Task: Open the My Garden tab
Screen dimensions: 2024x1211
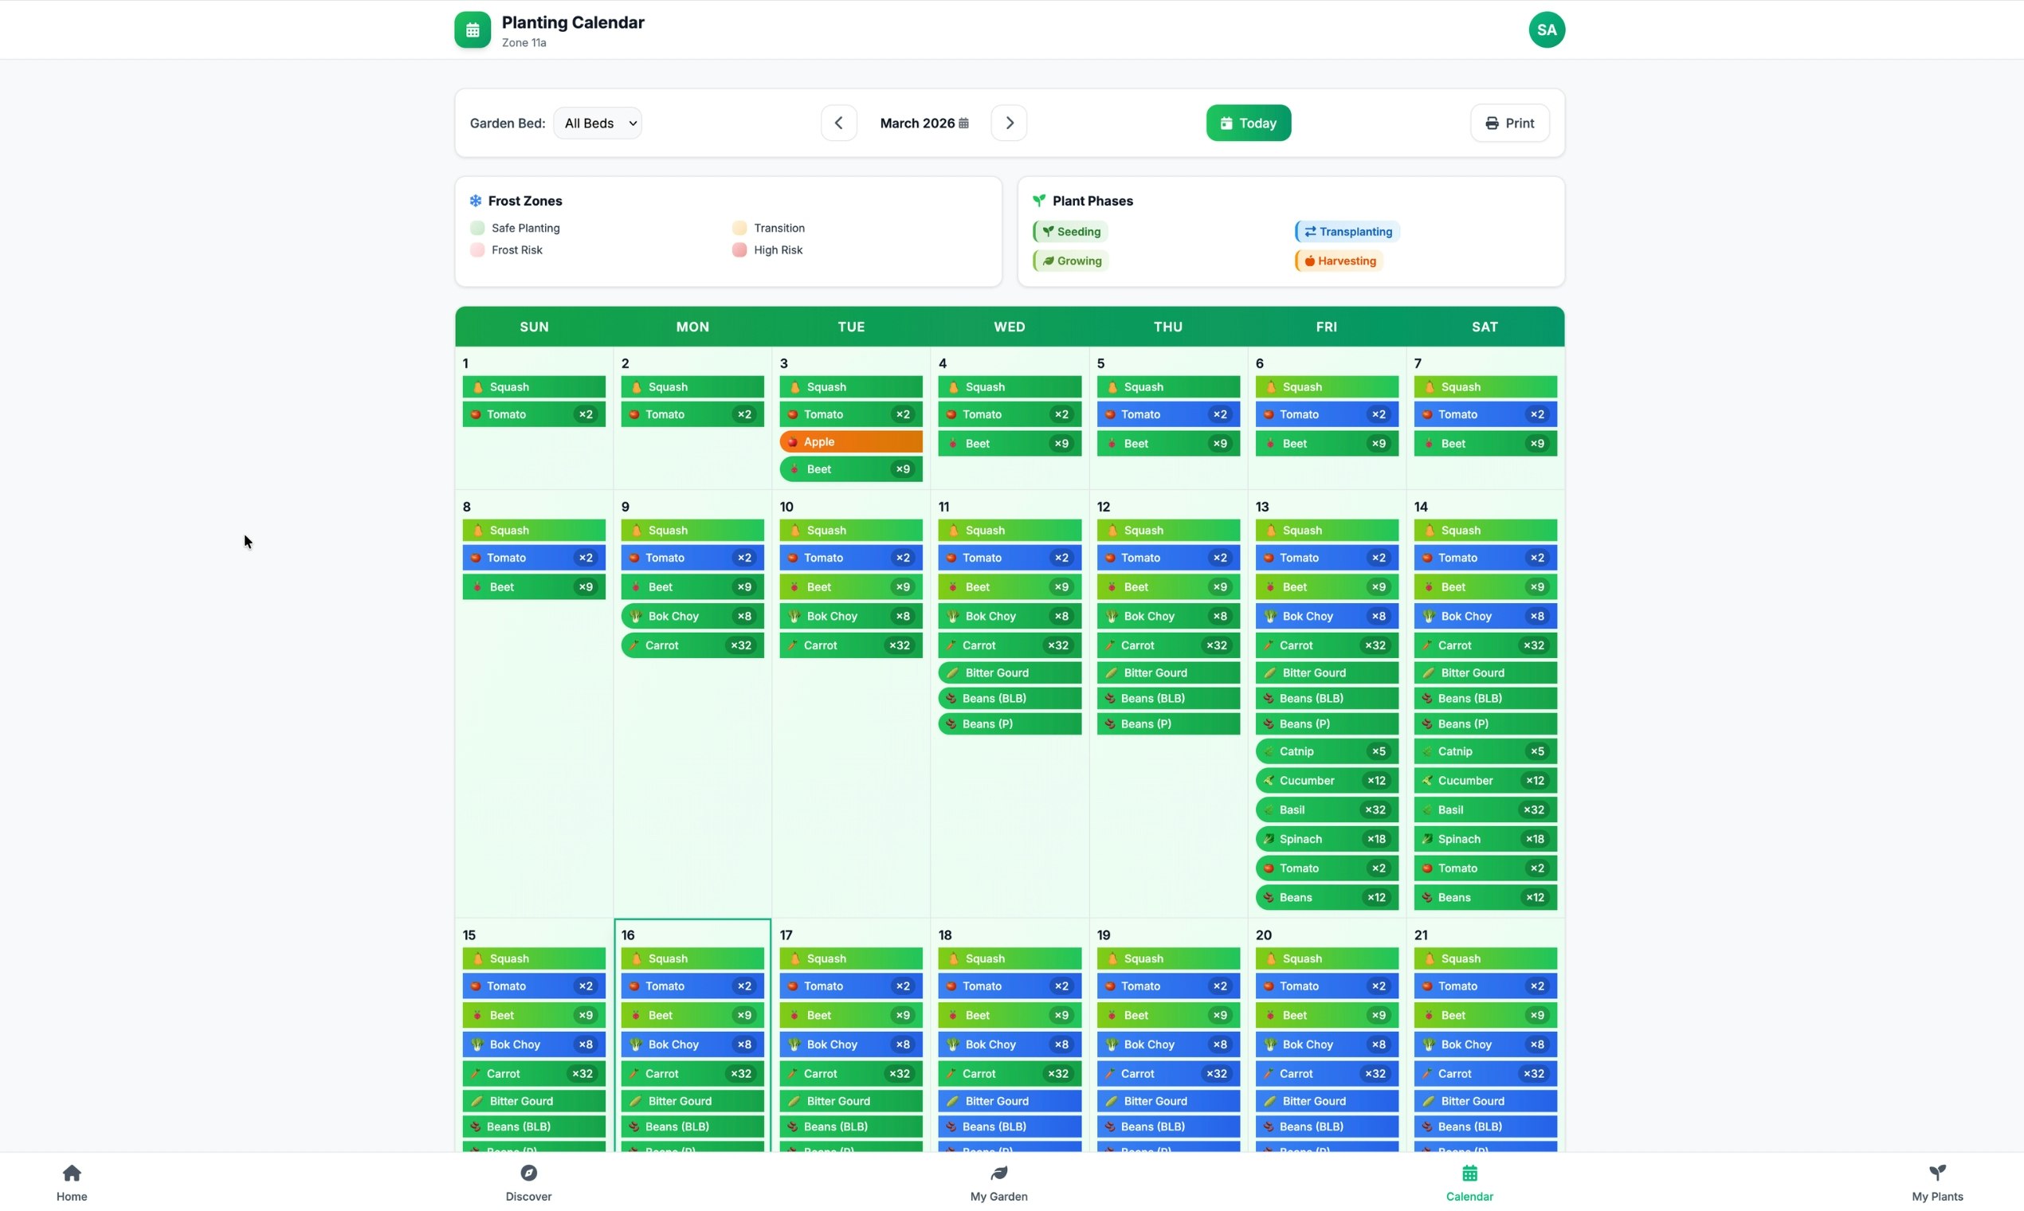Action: pyautogui.click(x=998, y=1182)
